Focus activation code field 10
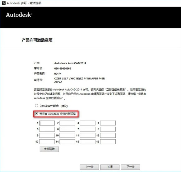The height and width of the screenshot is (172, 181). pos(67,136)
